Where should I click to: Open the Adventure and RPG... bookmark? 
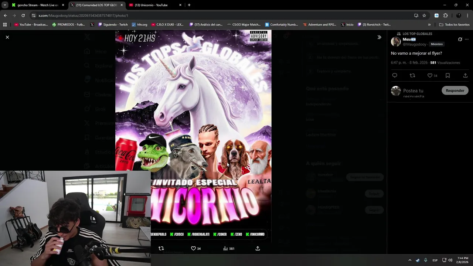320,25
